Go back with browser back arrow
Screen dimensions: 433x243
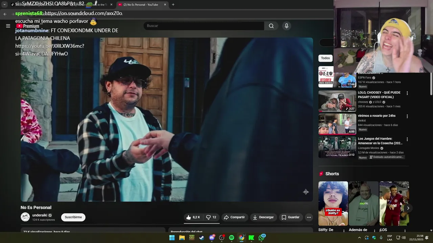click(x=5, y=14)
